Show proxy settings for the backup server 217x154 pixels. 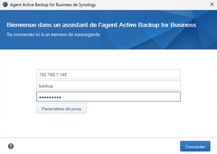[61, 108]
